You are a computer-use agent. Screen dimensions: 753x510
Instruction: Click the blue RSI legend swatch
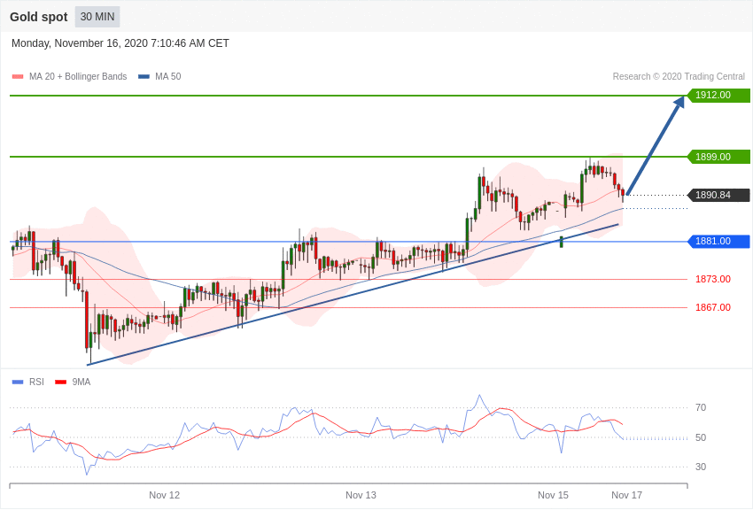coord(18,382)
